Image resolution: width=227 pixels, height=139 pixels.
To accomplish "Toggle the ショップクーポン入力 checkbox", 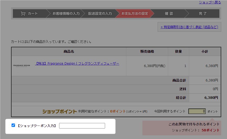I will click(x=13, y=125).
